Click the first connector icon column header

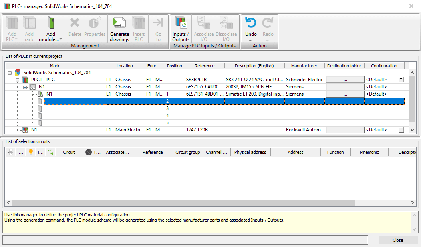[x=10, y=152]
